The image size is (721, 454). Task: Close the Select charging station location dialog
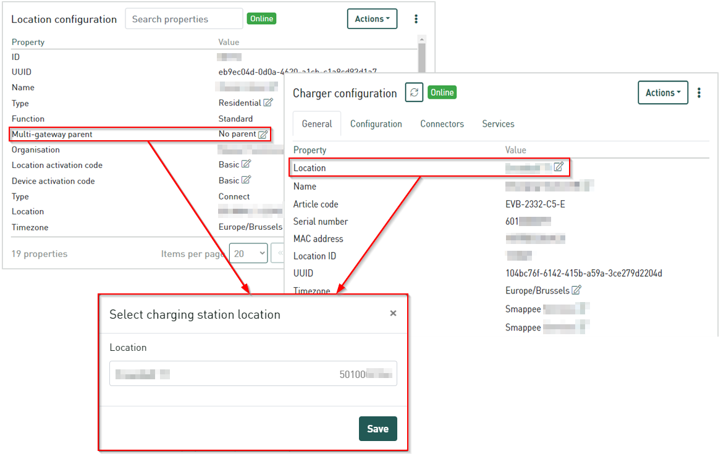click(393, 313)
